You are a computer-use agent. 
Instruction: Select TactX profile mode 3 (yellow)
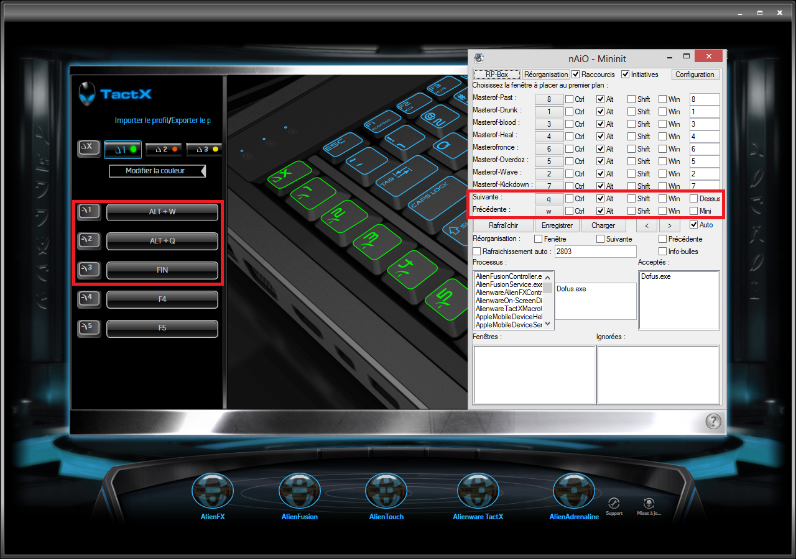[204, 149]
